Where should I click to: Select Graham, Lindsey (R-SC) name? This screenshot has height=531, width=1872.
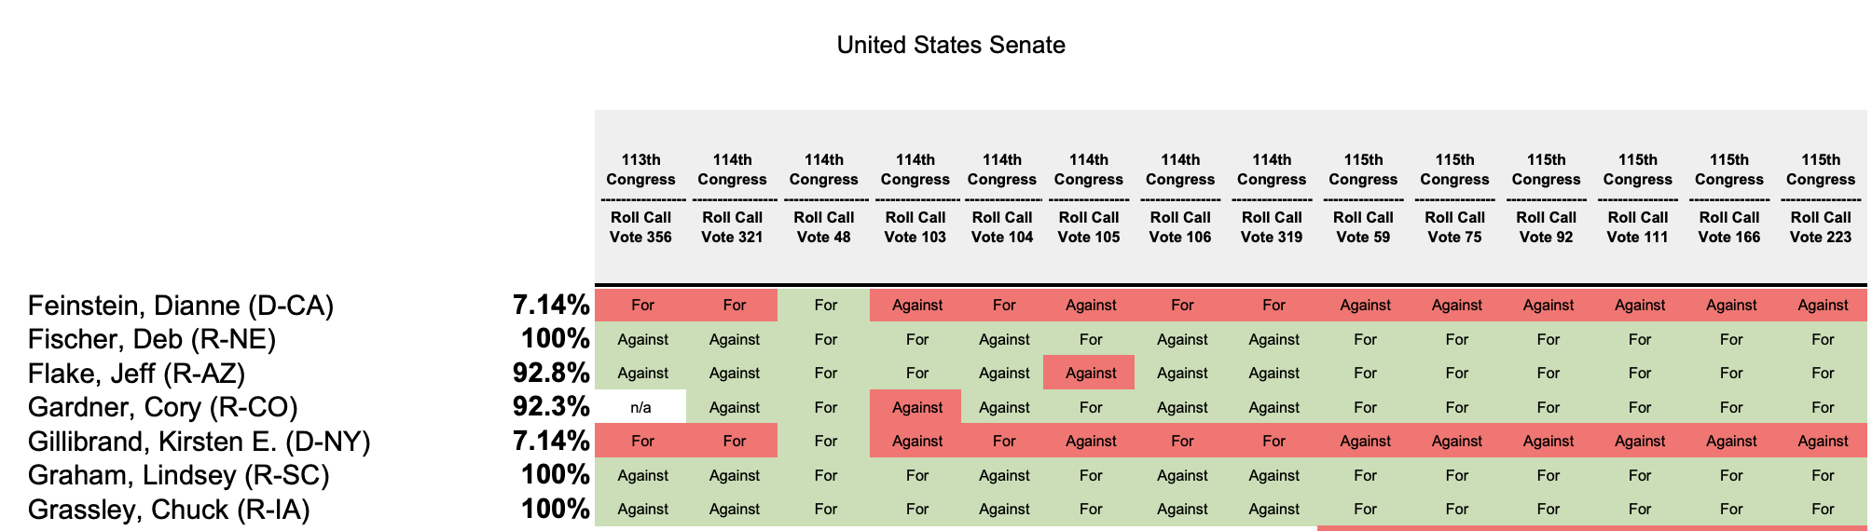point(179,475)
